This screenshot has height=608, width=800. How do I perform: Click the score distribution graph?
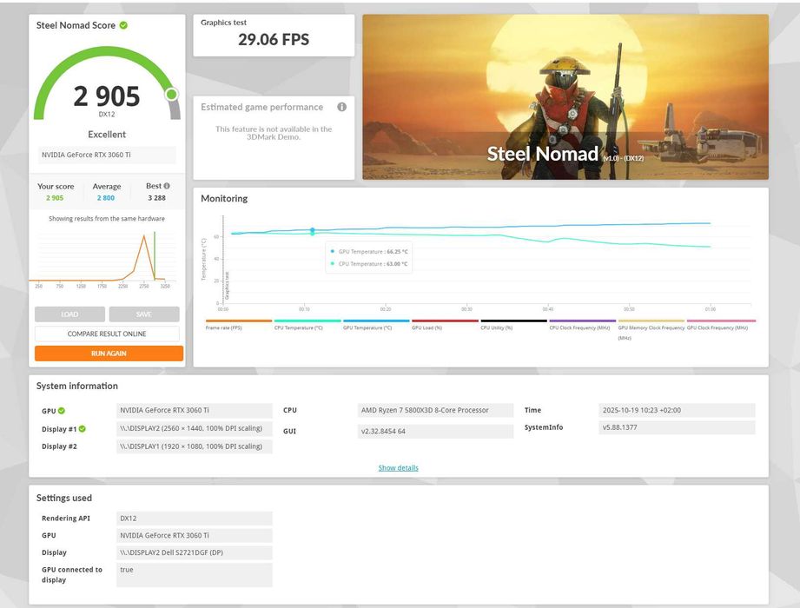click(x=102, y=258)
